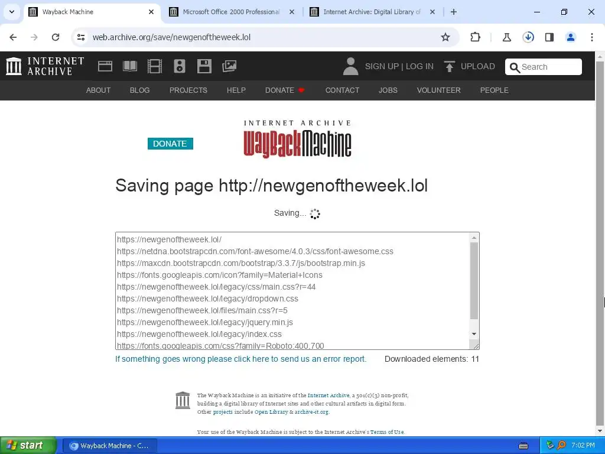This screenshot has width=605, height=454.
Task: Click the legacy/dropdown.css URL line
Action: (207, 299)
